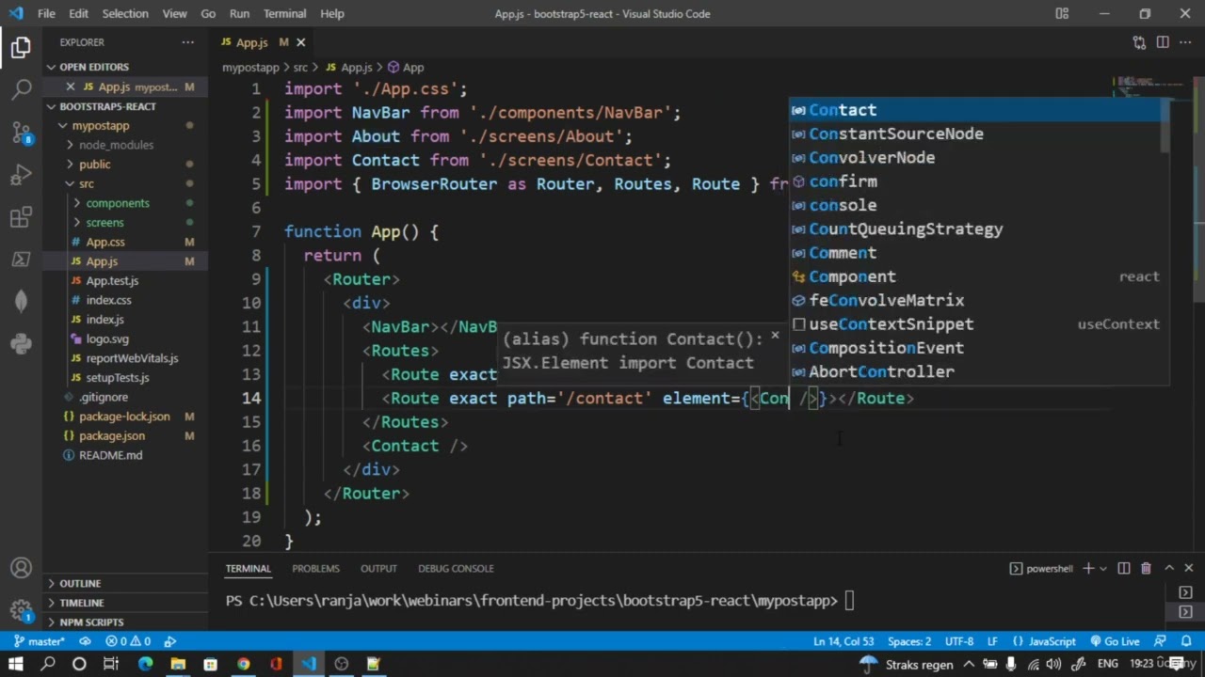1205x677 pixels.
Task: Open App.css in the file tree
Action: (126, 242)
